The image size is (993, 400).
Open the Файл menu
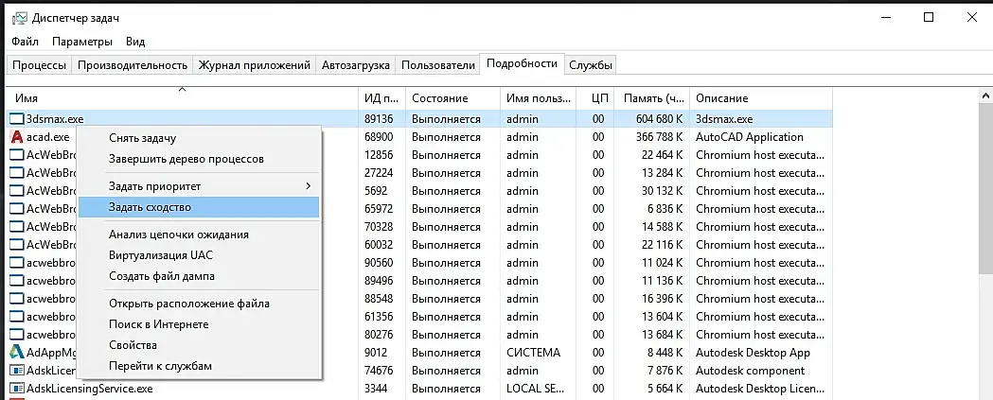point(25,42)
